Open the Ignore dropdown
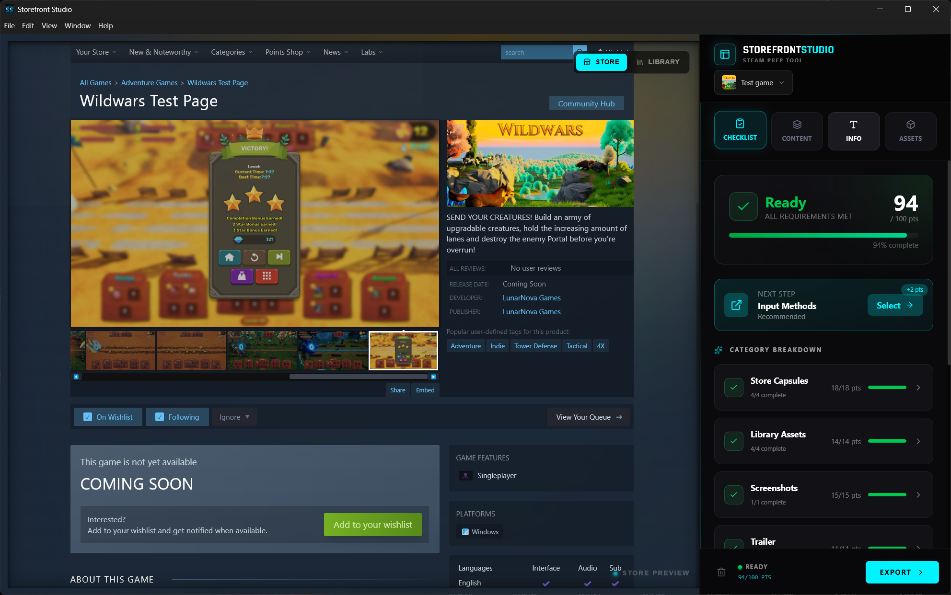Screen dimensions: 951x595 tap(234, 417)
